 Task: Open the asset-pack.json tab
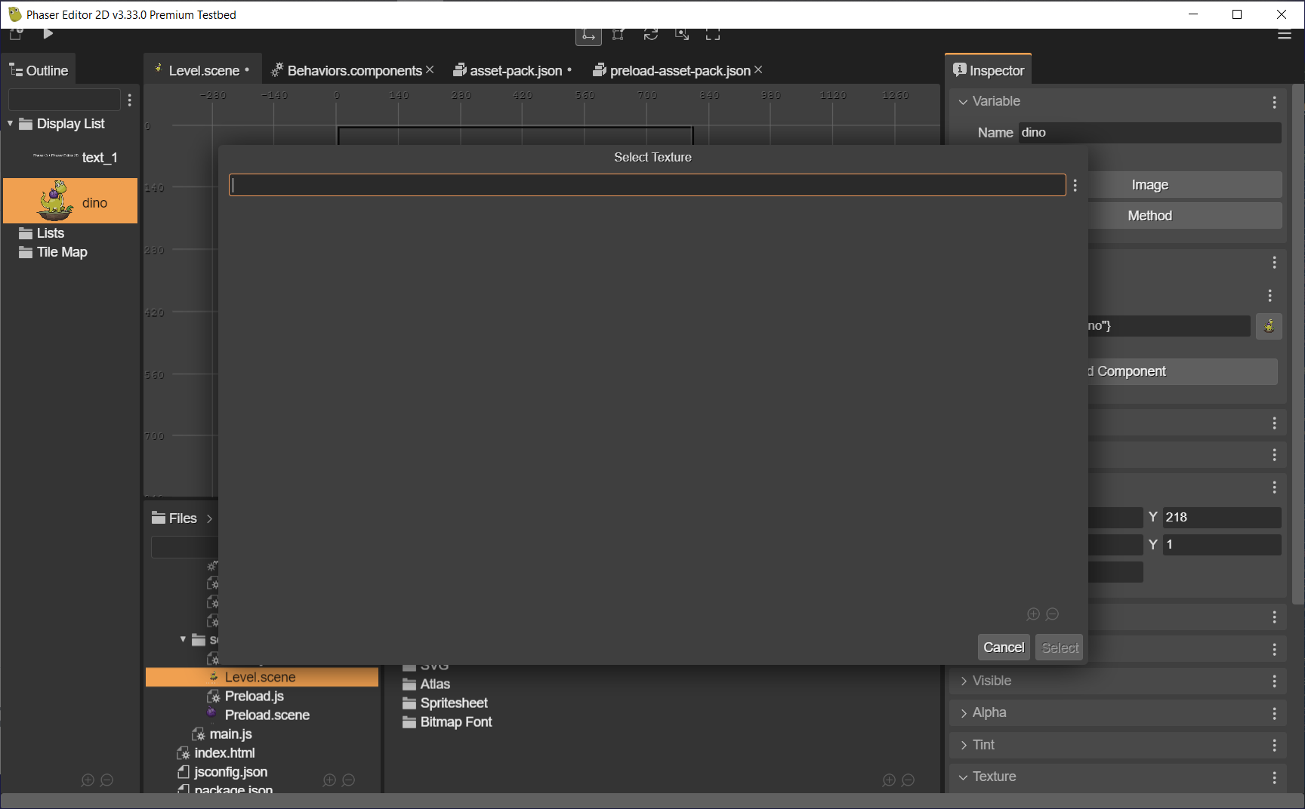(x=514, y=70)
